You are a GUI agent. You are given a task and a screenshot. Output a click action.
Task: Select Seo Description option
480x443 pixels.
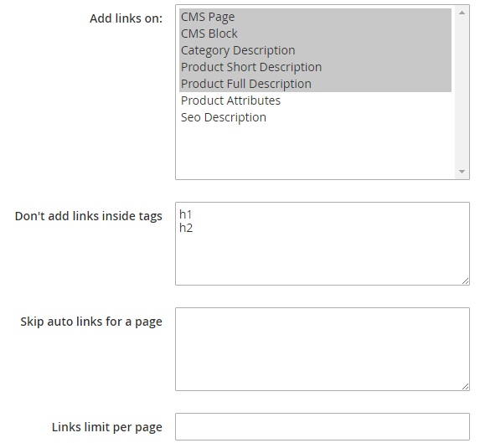tap(315, 117)
